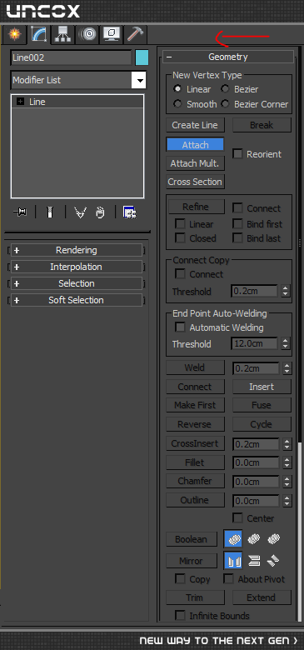The image size is (304, 650).
Task: Enable Automatic Welding checkbox
Action: click(x=180, y=327)
